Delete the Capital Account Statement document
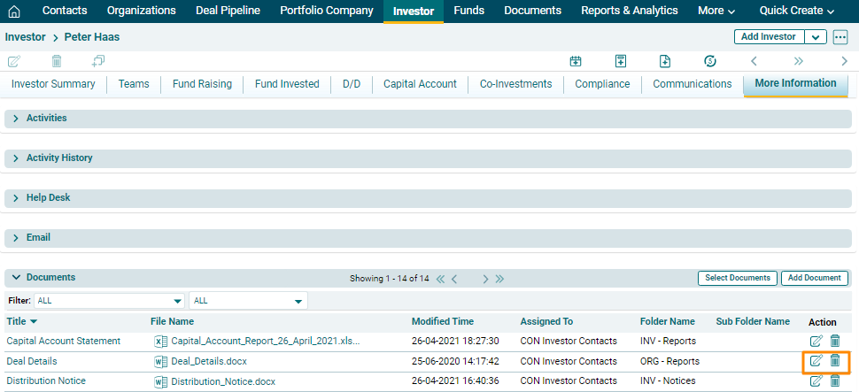The width and height of the screenshot is (859, 392). [x=834, y=341]
